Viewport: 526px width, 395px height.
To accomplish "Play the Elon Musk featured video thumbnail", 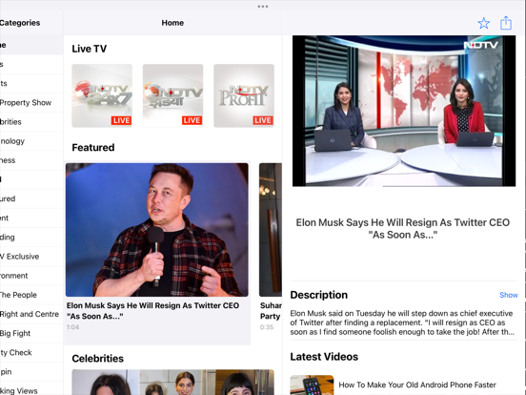I will [157, 230].
